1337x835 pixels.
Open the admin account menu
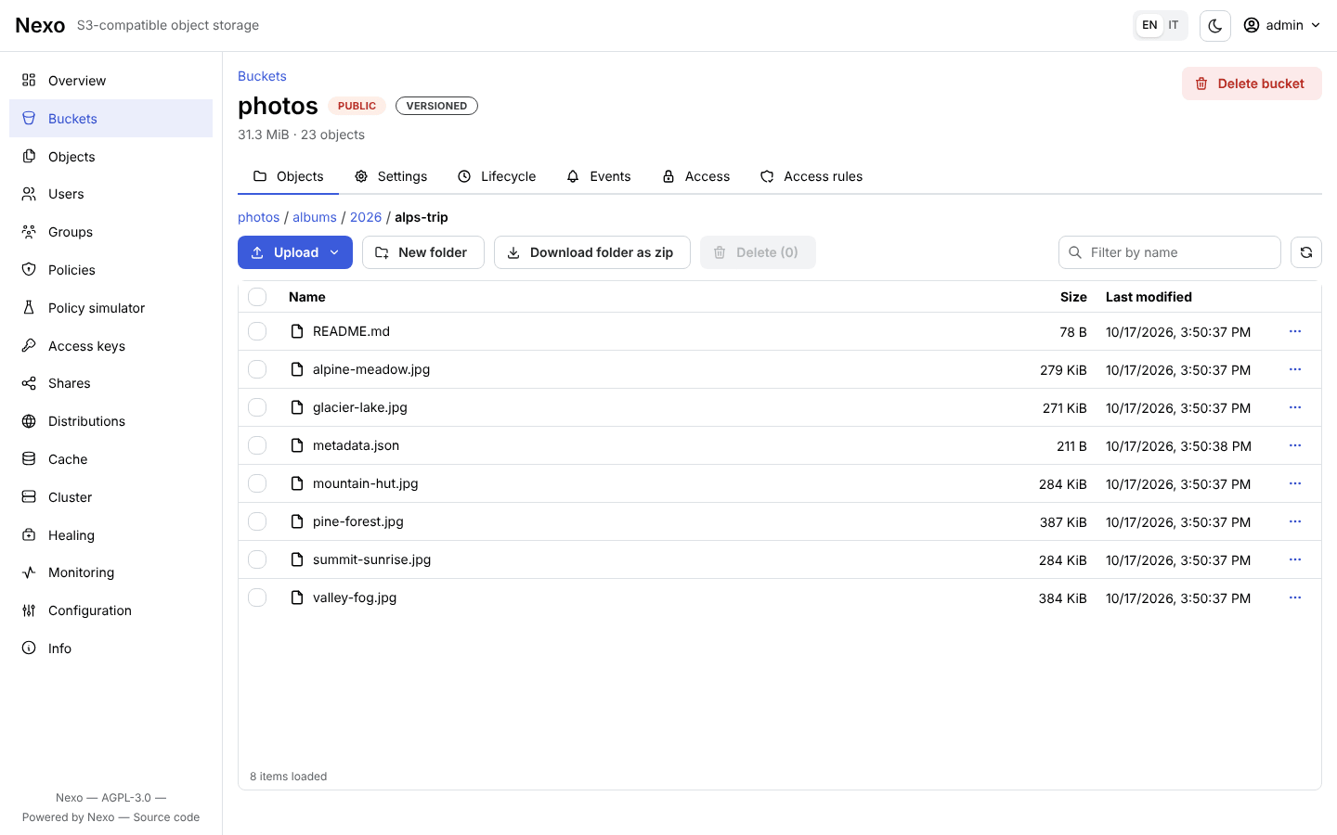(1282, 25)
